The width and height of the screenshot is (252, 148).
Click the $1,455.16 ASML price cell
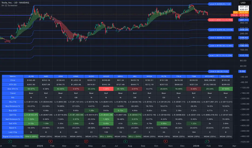tap(76, 80)
